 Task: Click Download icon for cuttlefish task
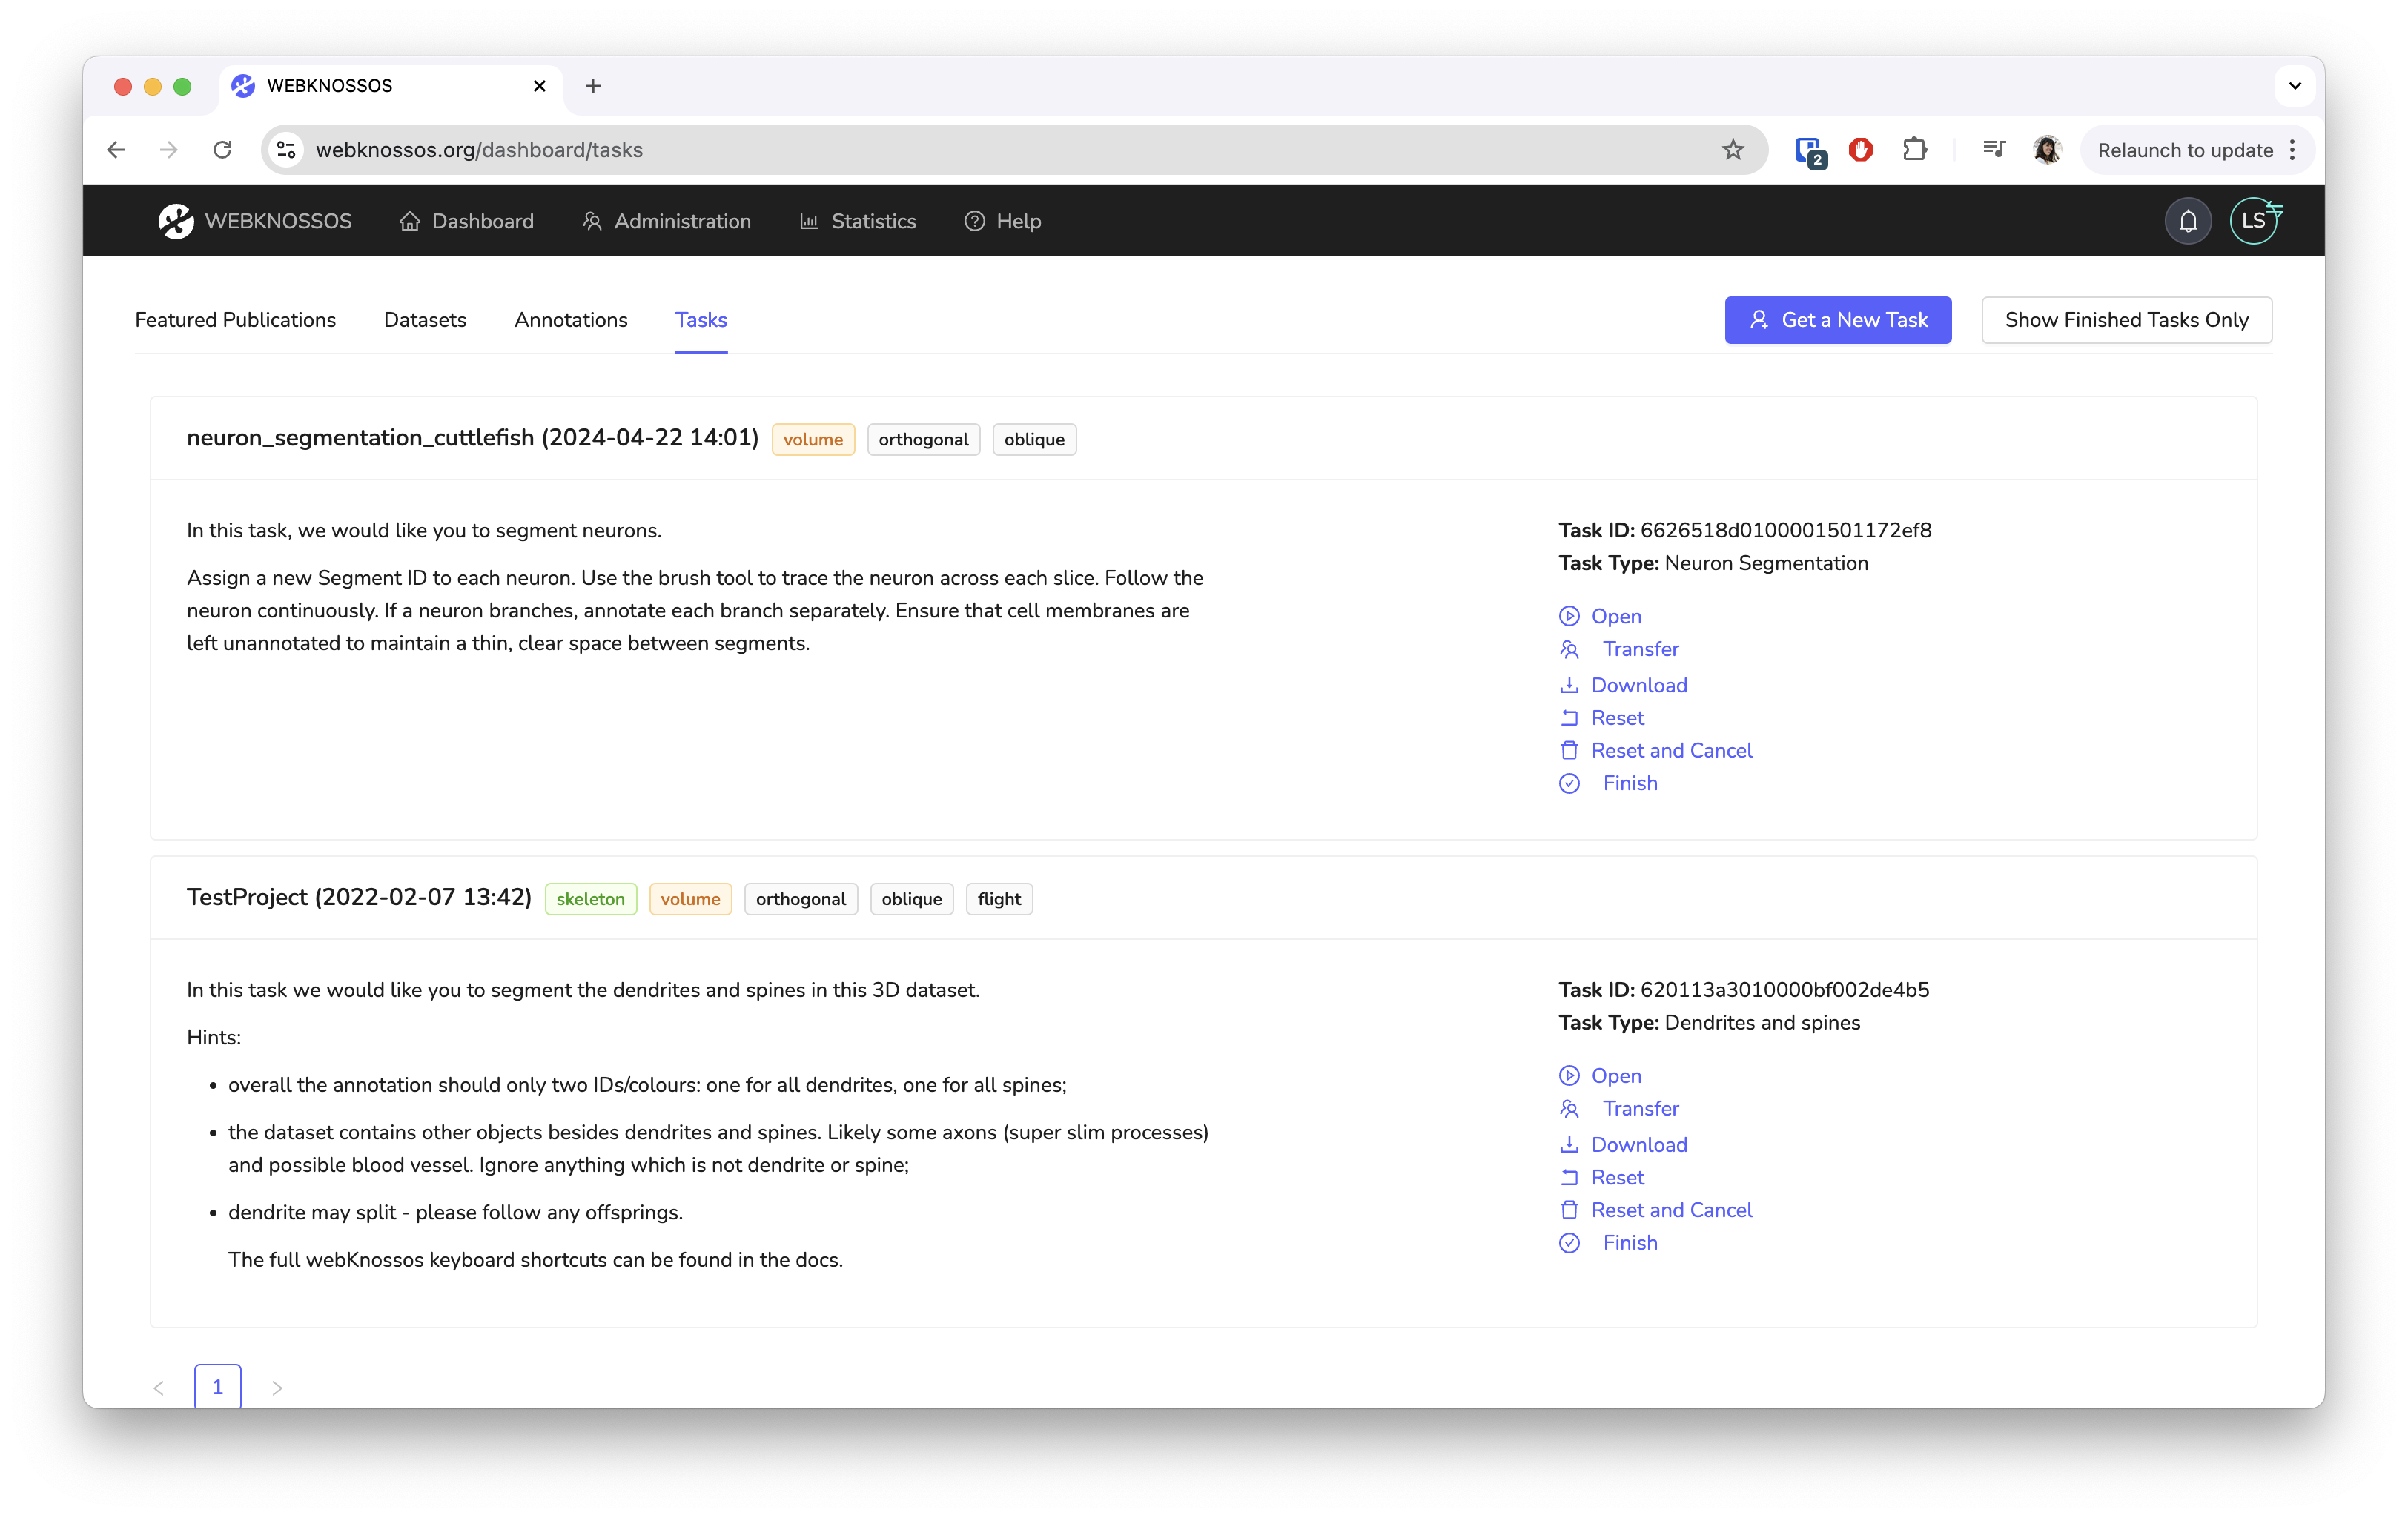click(x=1569, y=685)
